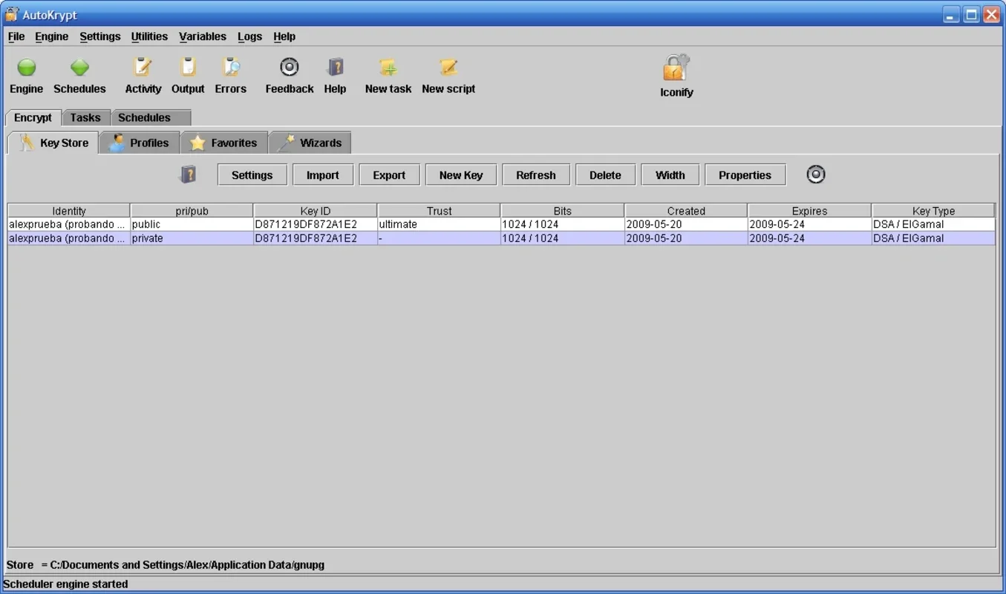Select the Wizards tab
1006x594 pixels.
310,143
